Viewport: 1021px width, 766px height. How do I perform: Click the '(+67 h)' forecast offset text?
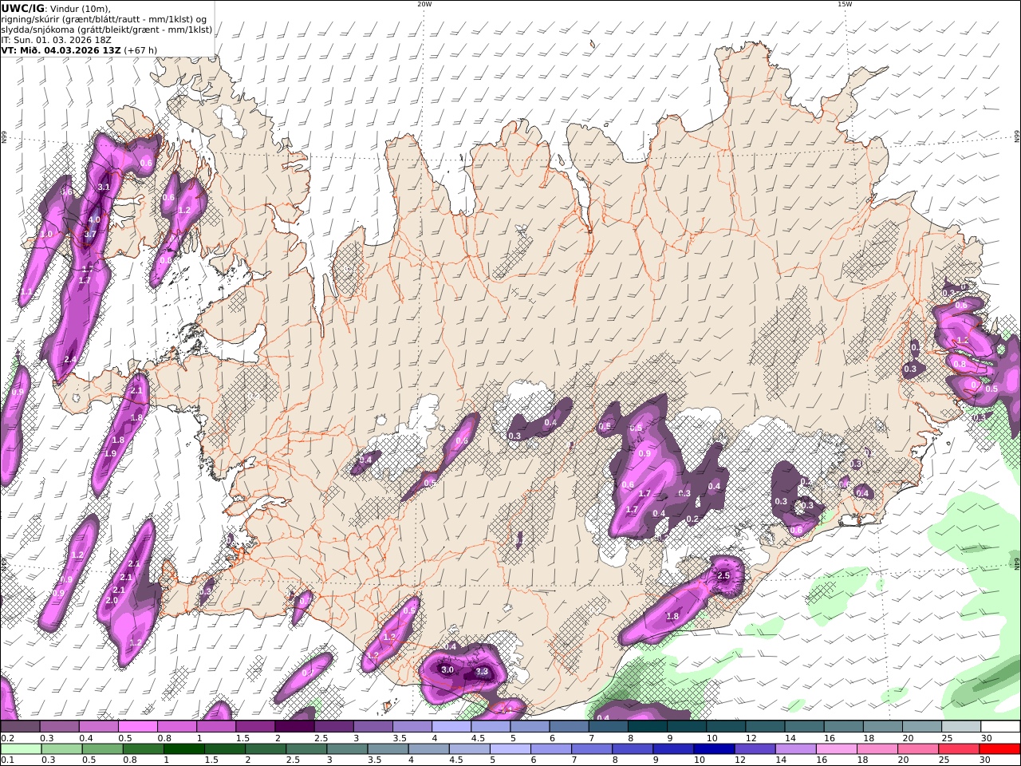pyautogui.click(x=140, y=49)
